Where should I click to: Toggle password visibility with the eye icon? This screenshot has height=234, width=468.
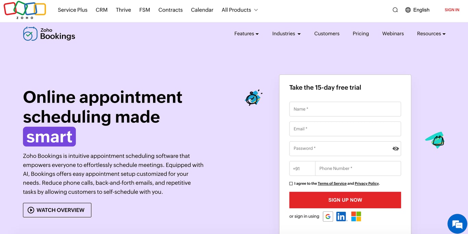tap(396, 148)
